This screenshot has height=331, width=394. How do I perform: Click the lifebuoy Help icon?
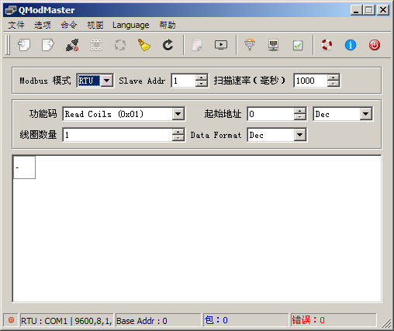pyautogui.click(x=327, y=45)
